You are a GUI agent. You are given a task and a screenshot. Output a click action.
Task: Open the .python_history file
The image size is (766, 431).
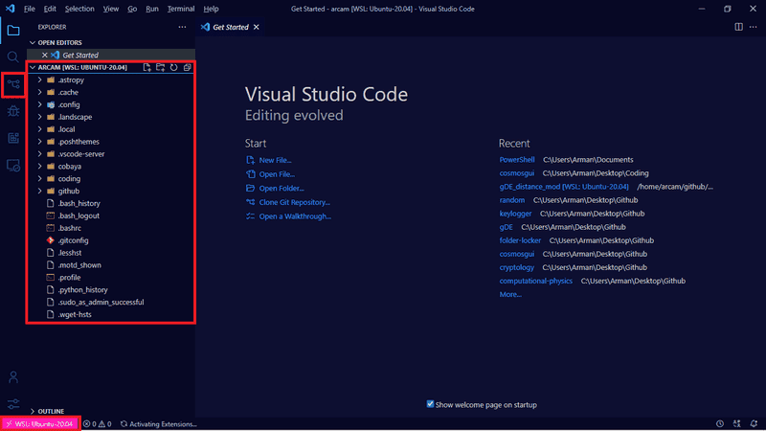[82, 290]
